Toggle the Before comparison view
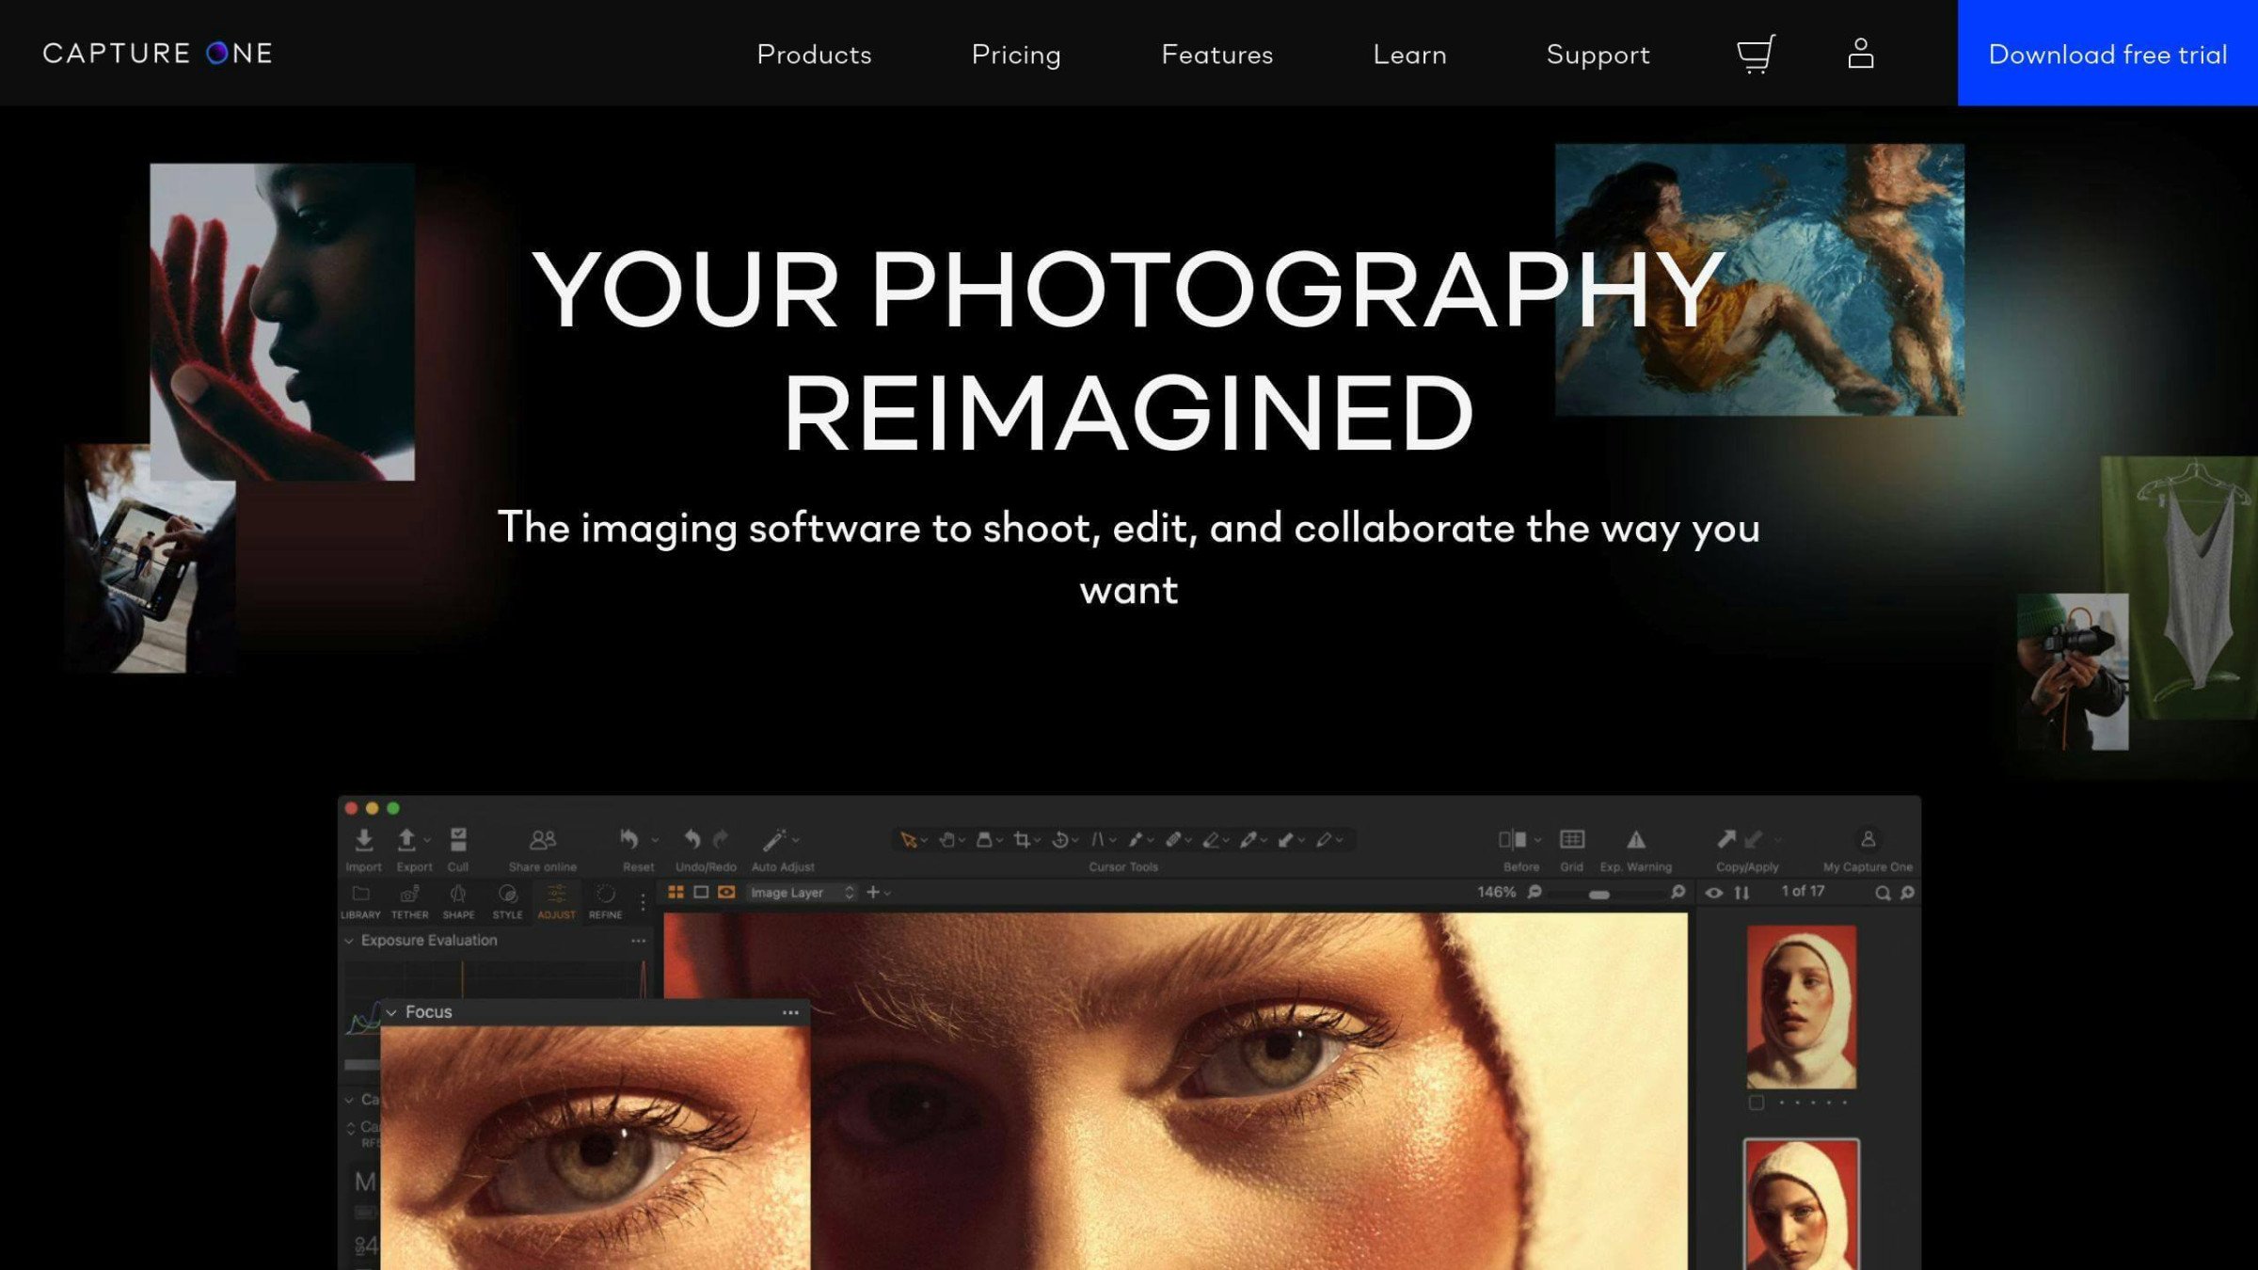Viewport: 2258px width, 1270px height. (1513, 839)
